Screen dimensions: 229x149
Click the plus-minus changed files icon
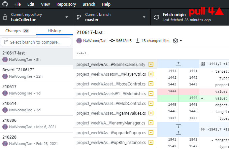pos(138,41)
